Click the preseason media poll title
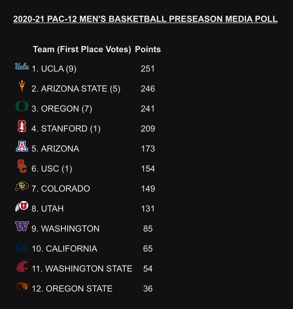293x309 pixels. [145, 19]
